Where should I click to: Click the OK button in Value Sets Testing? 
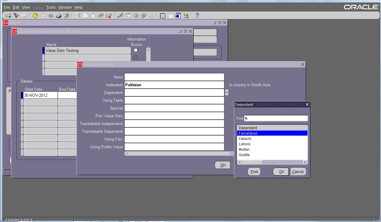222,165
